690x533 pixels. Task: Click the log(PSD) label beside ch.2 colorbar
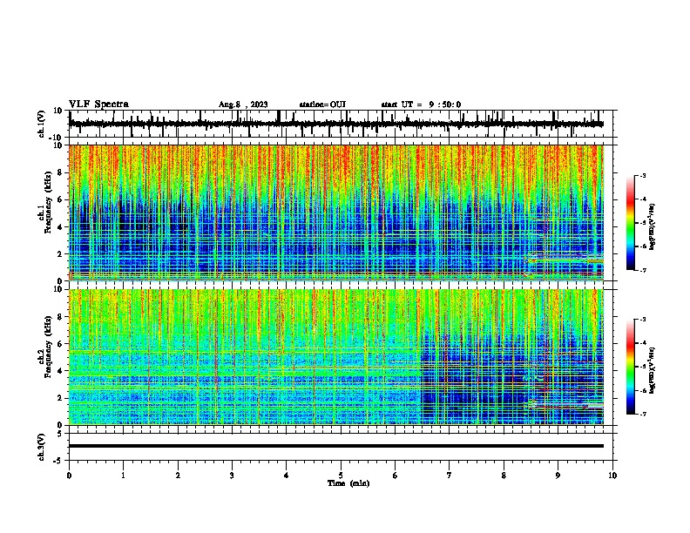click(652, 370)
